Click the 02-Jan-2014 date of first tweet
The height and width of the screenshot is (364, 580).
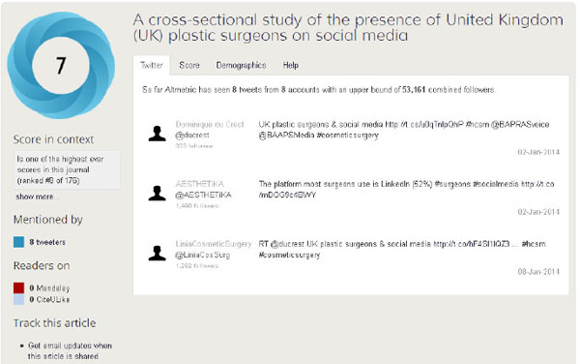tap(538, 152)
